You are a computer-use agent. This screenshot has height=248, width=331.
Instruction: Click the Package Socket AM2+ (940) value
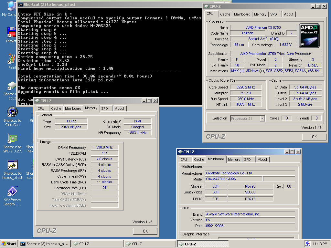click(x=263, y=39)
